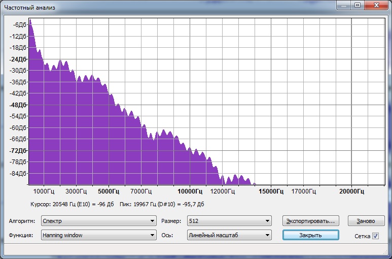Click the 5000Гц axis label
This screenshot has height=259, width=392.
(109, 191)
